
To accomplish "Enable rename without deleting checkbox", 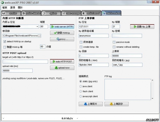I will pyautogui.click(x=114, y=47).
